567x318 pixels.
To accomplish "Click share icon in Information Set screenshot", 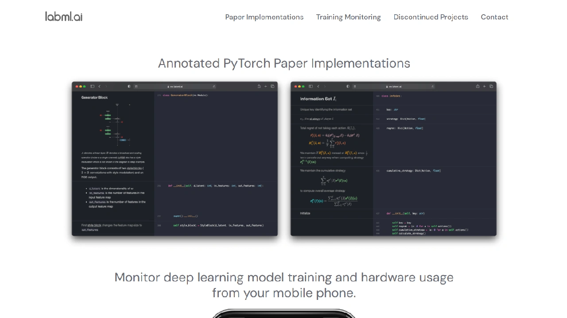I will 478,87.
